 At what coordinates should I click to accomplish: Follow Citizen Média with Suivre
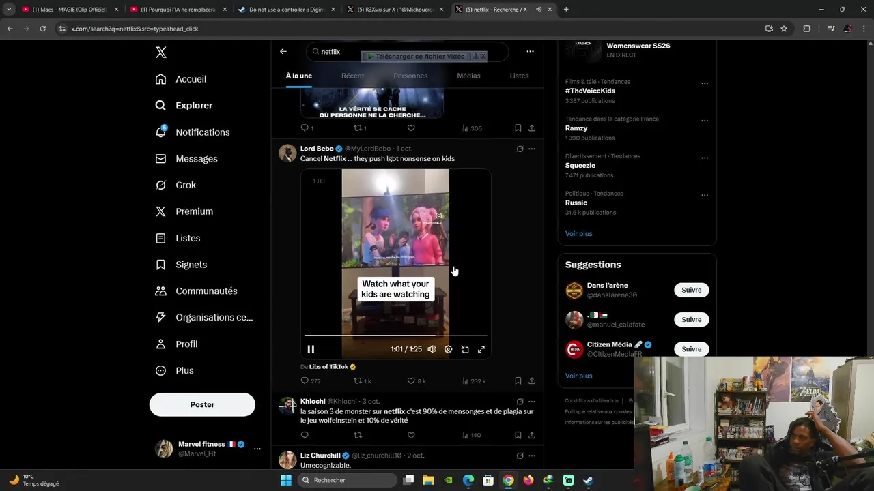click(x=691, y=349)
